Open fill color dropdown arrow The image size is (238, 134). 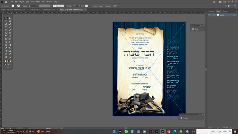[15, 6]
